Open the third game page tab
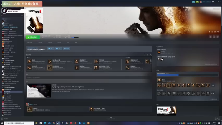This screenshot has height=125, width=222. click(50, 42)
